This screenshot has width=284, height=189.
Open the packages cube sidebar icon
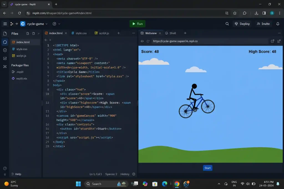(x=5, y=50)
